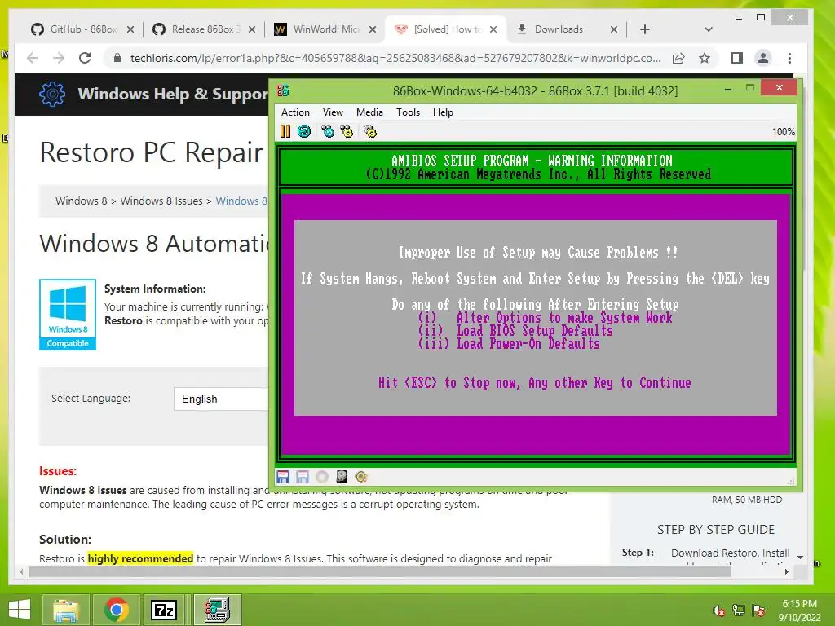This screenshot has width=835, height=626.
Task: Pause the 86Box emulation
Action: (x=285, y=131)
